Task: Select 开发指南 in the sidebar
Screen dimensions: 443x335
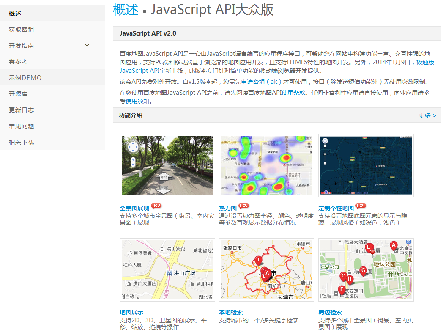Action: pos(53,46)
